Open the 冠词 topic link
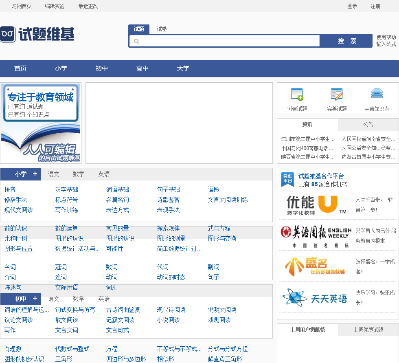The width and height of the screenshot is (399, 363). 61,267
